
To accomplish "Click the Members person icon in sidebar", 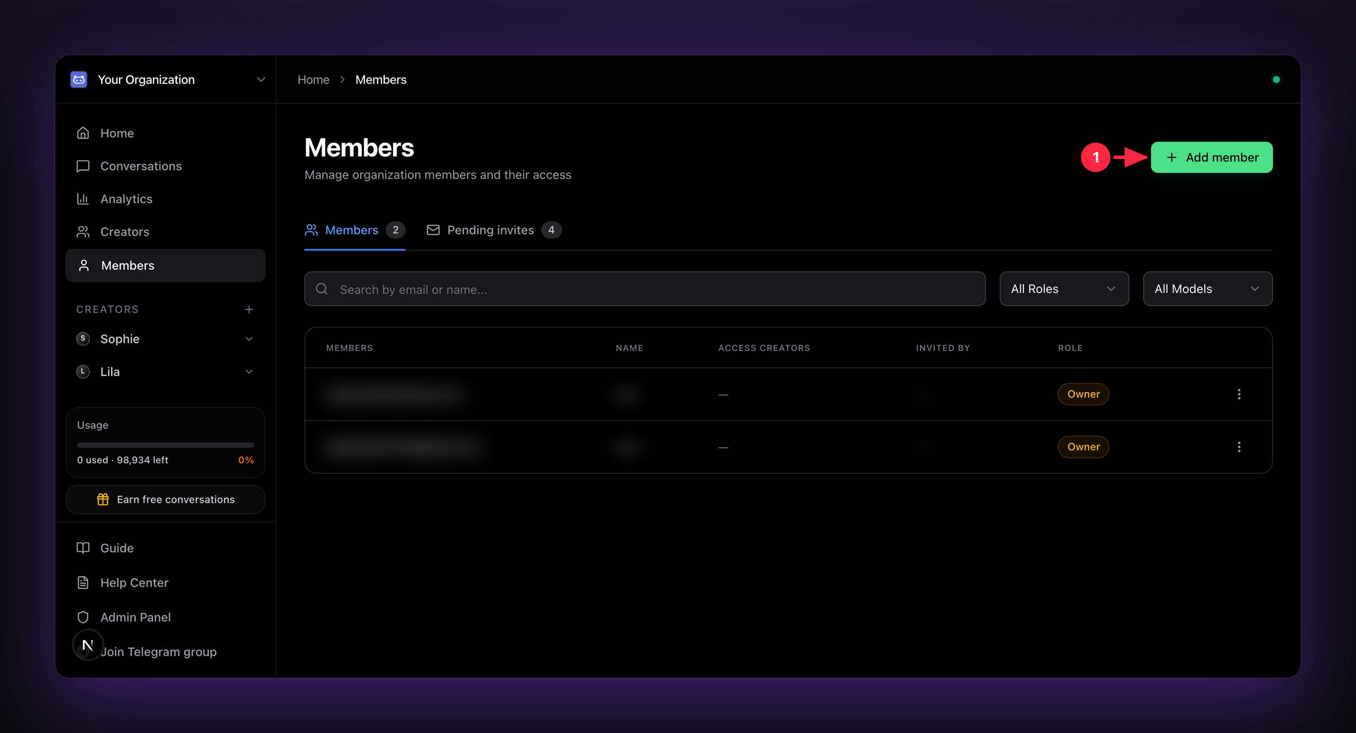I will 84,265.
